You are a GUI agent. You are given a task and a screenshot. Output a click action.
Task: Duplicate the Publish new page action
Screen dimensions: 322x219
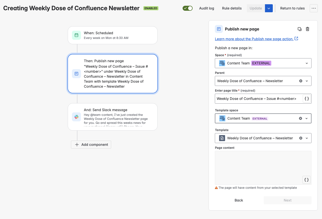point(300,29)
